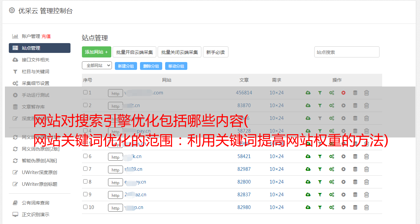Click the cloud upload icon in row 7

point(308,169)
